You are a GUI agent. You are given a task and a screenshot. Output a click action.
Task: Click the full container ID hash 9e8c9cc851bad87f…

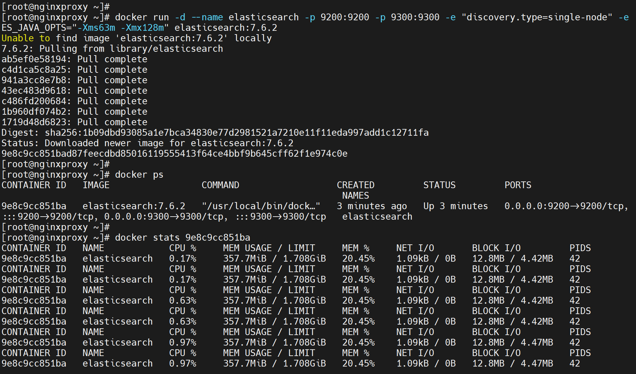(174, 154)
